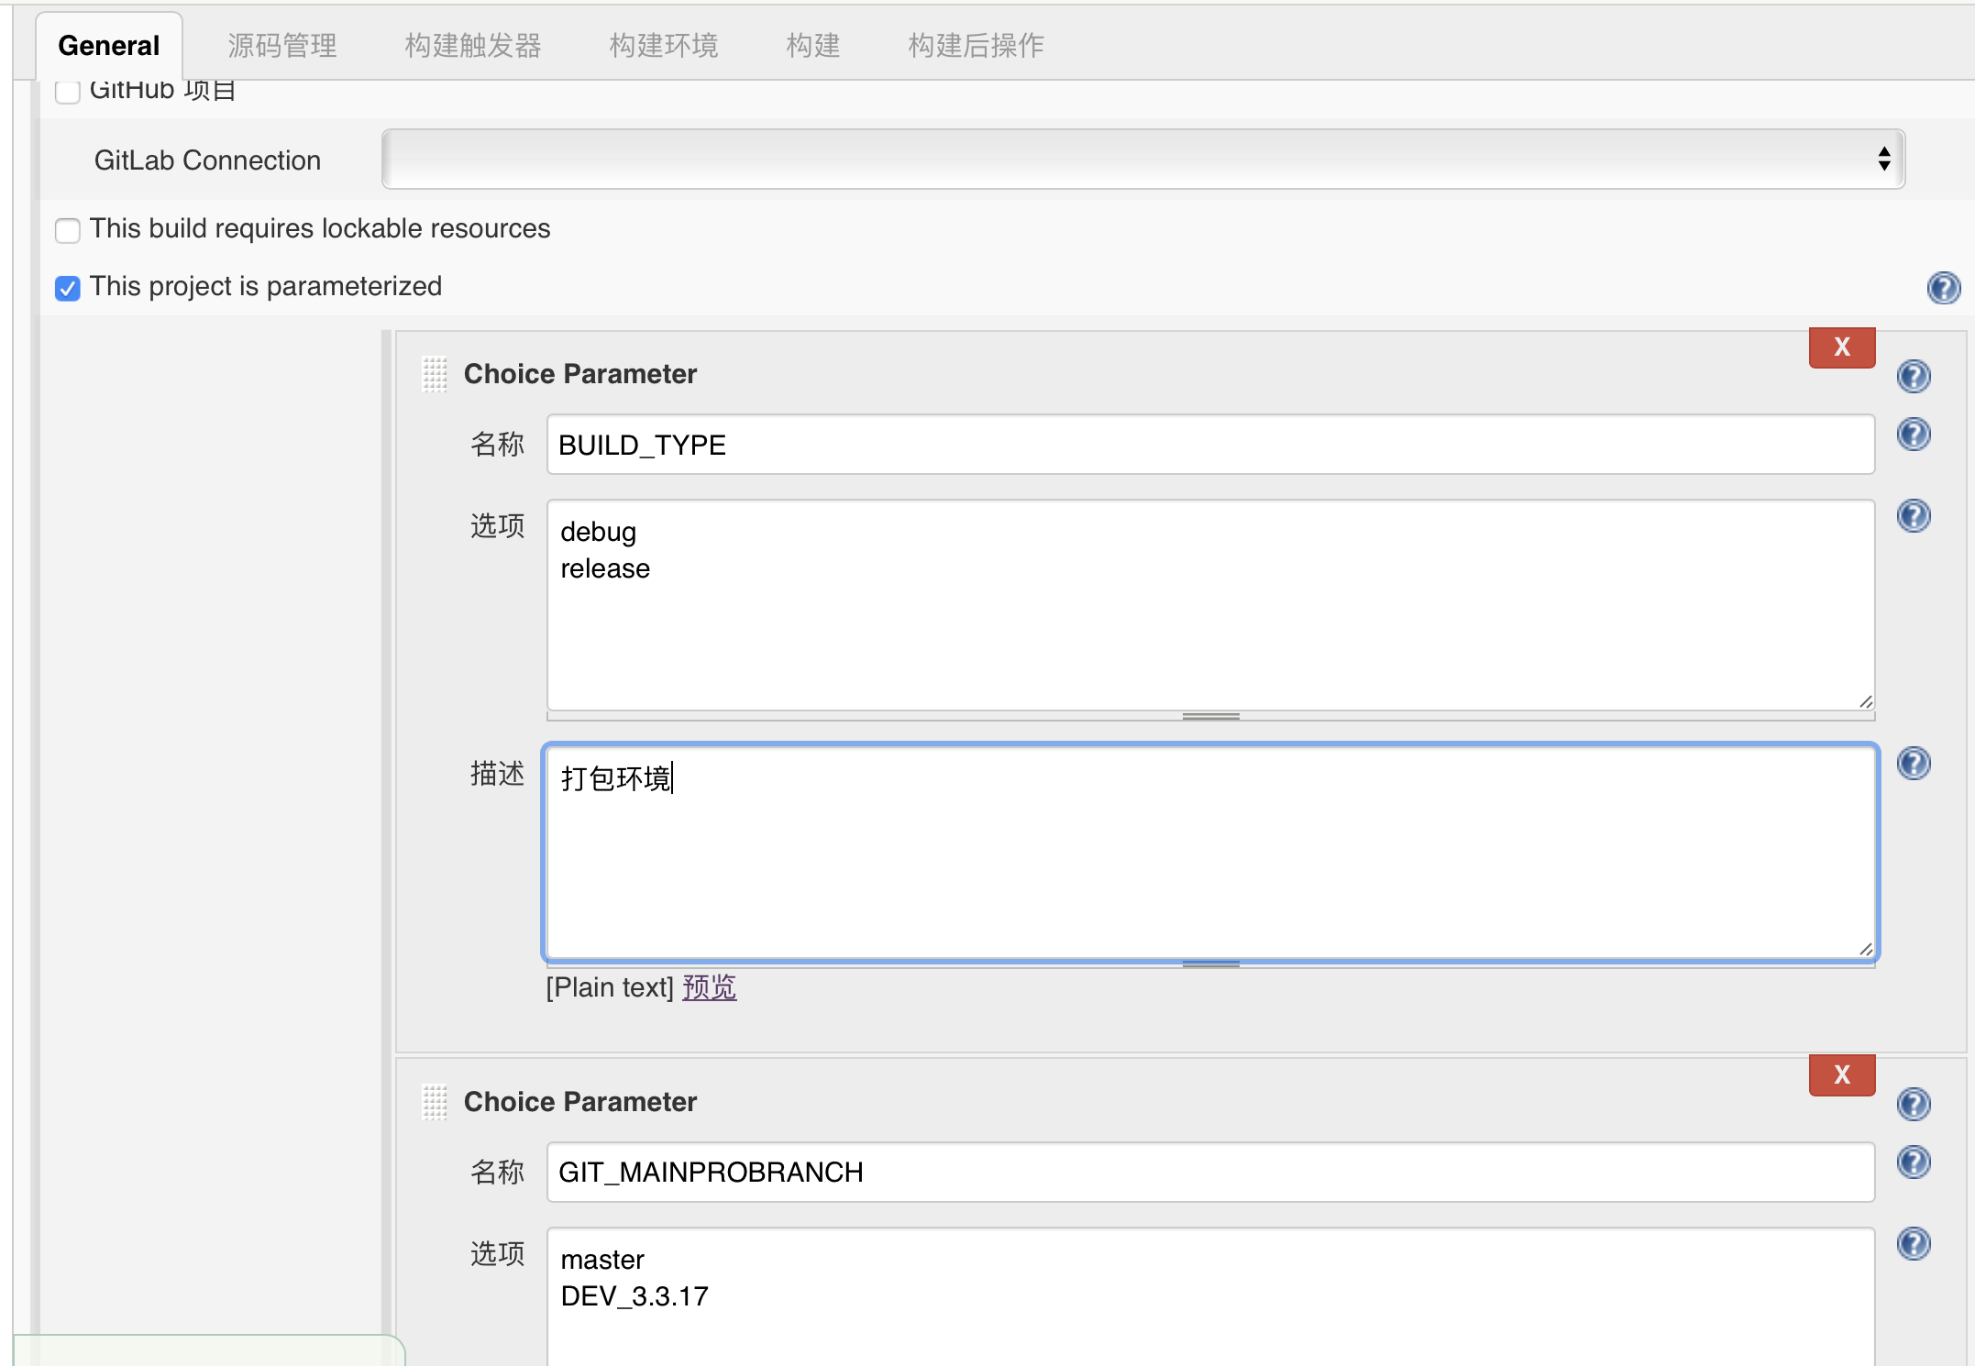
Task: Click help icon beside GIT_MAINPROBRANCH name field
Action: point(1913,1162)
